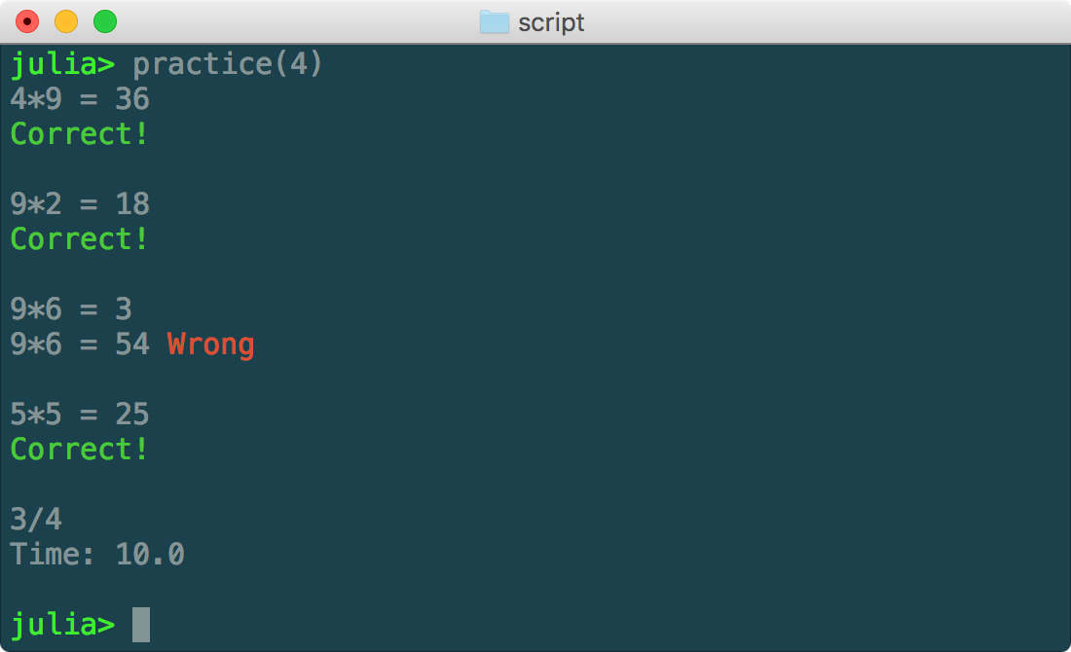1071x652 pixels.
Task: Minimize the terminal with the yellow button
Action: pos(66,21)
